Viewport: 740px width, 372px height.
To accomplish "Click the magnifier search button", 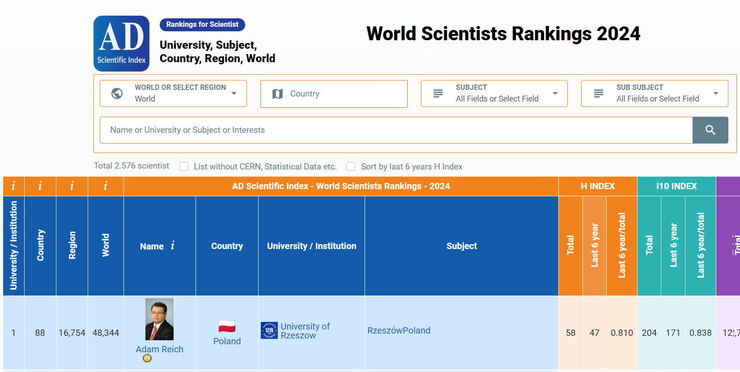I will tap(710, 130).
